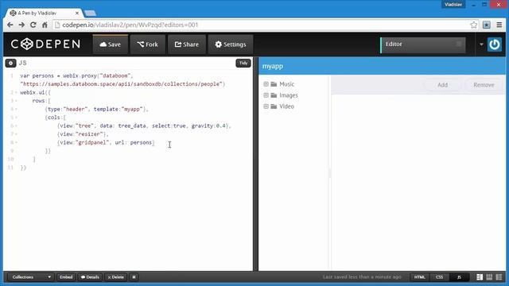
Task: Open the browser home page
Action: pos(45,25)
